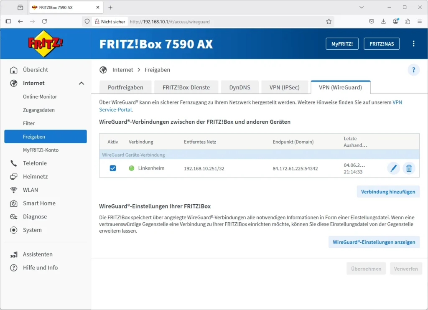Select the VPN (WireGuard) tab
The image size is (428, 310).
340,87
